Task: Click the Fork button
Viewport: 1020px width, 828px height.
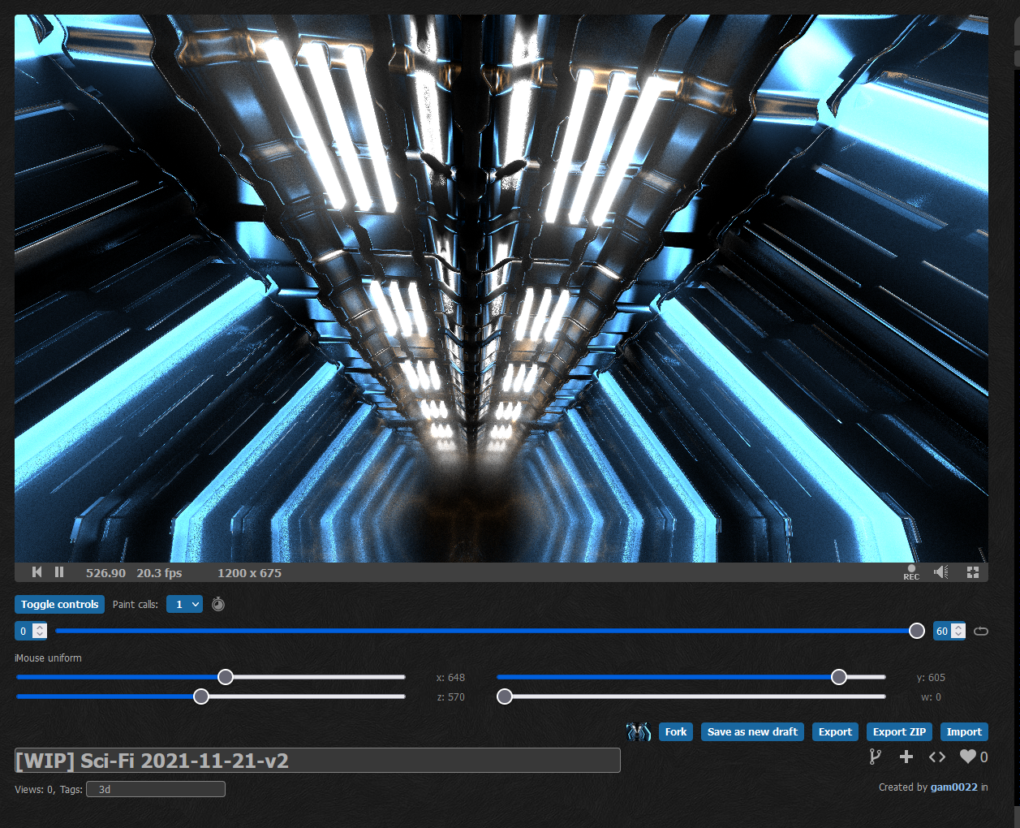Action: pyautogui.click(x=675, y=732)
